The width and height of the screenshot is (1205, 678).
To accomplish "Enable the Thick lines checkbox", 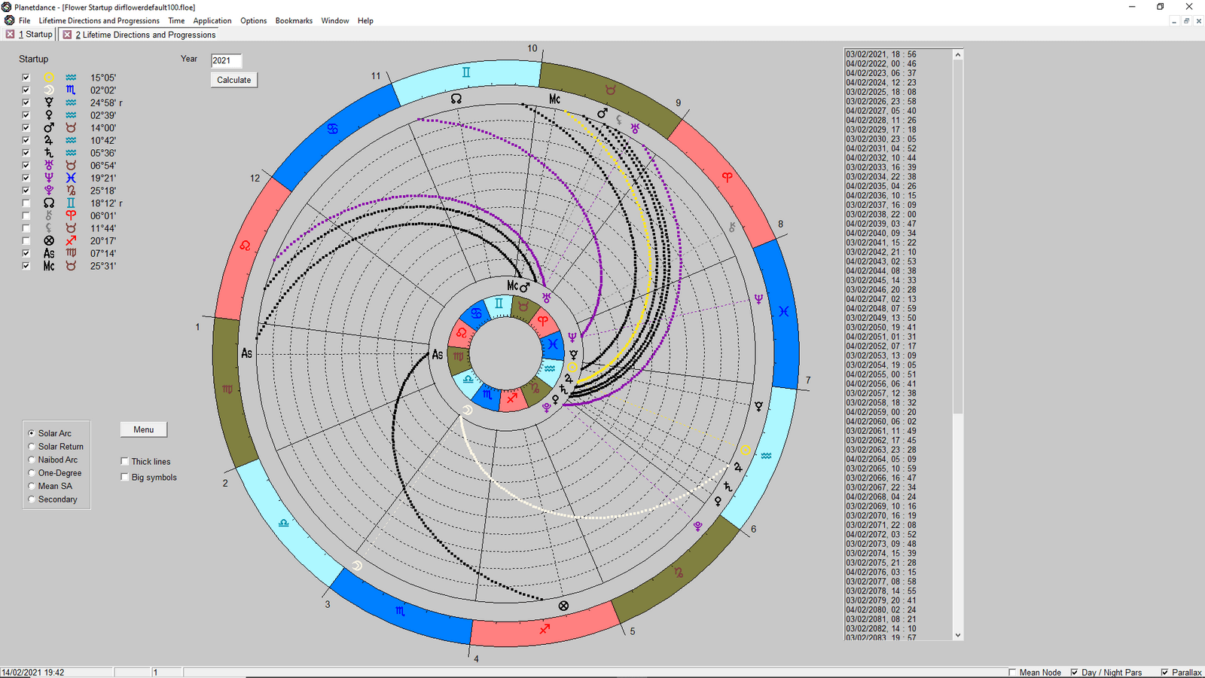I will 125,461.
